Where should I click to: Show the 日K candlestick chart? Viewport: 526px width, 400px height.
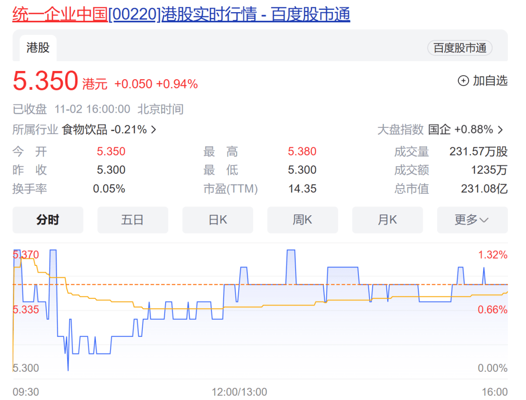click(218, 220)
